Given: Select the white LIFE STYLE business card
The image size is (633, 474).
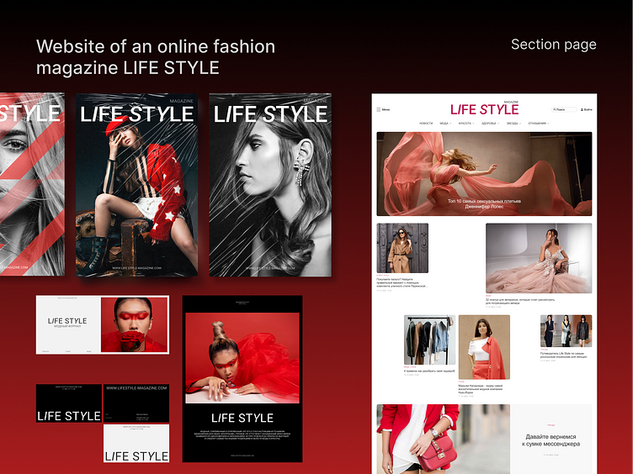Looking at the screenshot, I should [x=136, y=444].
